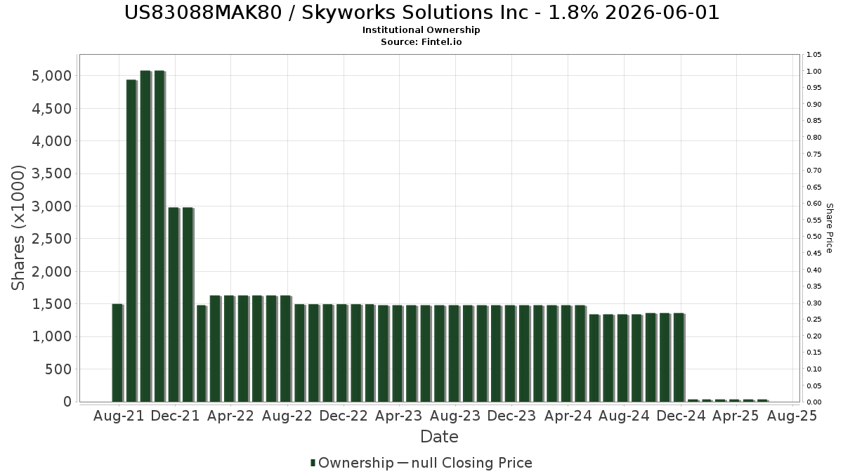Click the 4,500 shares axis value
This screenshot has width=843, height=474.
pyautogui.click(x=53, y=108)
